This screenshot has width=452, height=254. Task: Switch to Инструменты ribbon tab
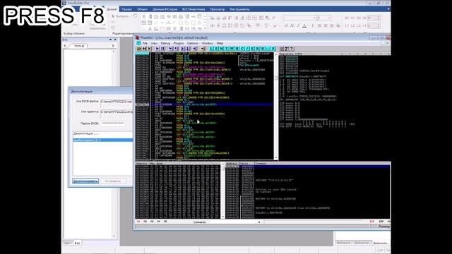tap(239, 9)
